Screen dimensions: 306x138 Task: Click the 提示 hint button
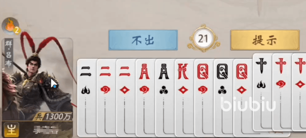[265, 40]
